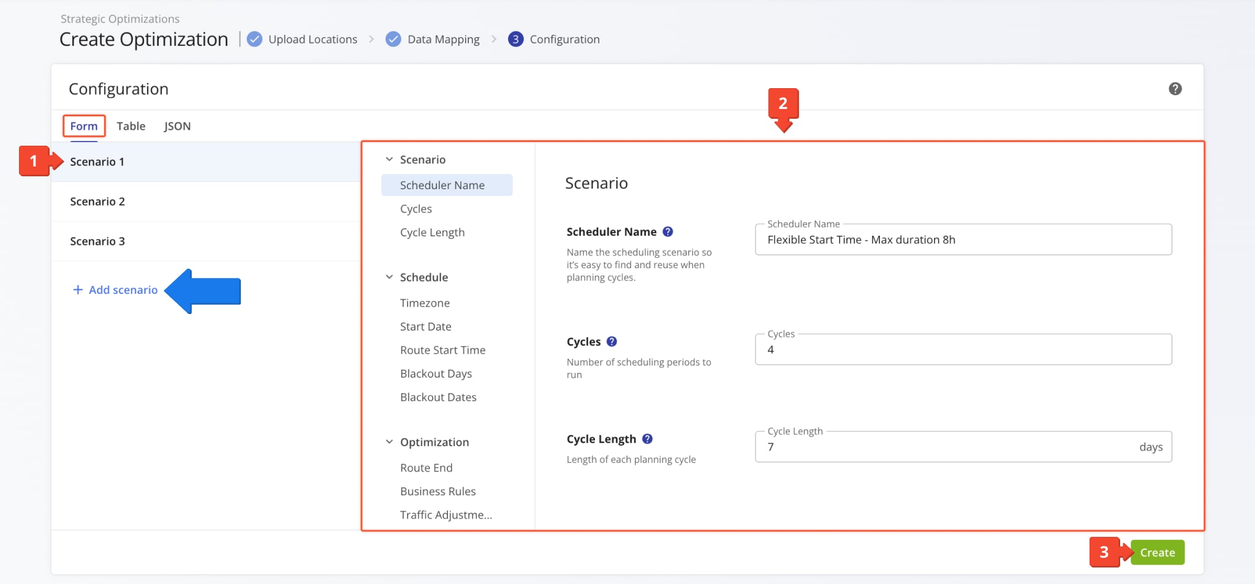Jump to the Start Date setting
The image size is (1255, 584).
click(425, 326)
